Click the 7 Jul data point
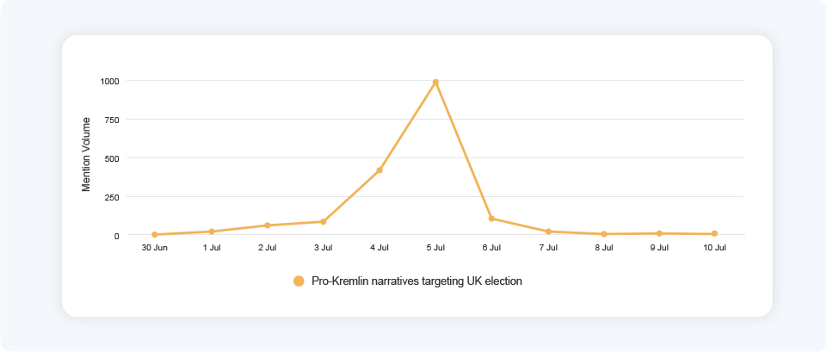The image size is (827, 352). [548, 232]
